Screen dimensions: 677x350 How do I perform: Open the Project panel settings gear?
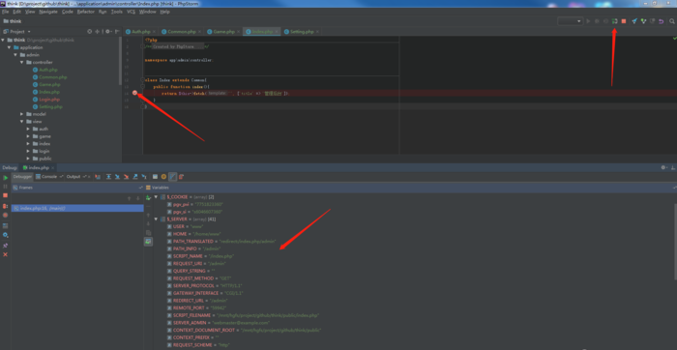(x=107, y=32)
